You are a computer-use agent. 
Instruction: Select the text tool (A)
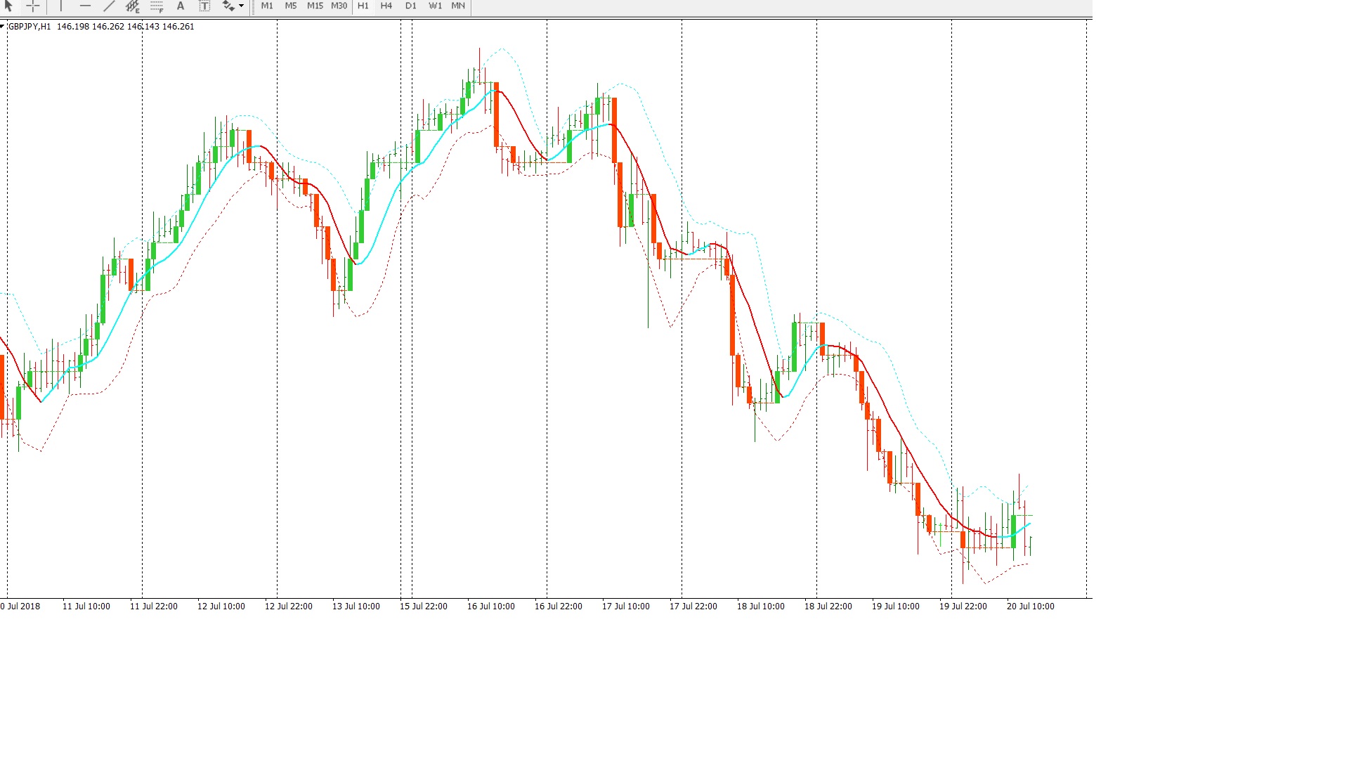pos(181,6)
